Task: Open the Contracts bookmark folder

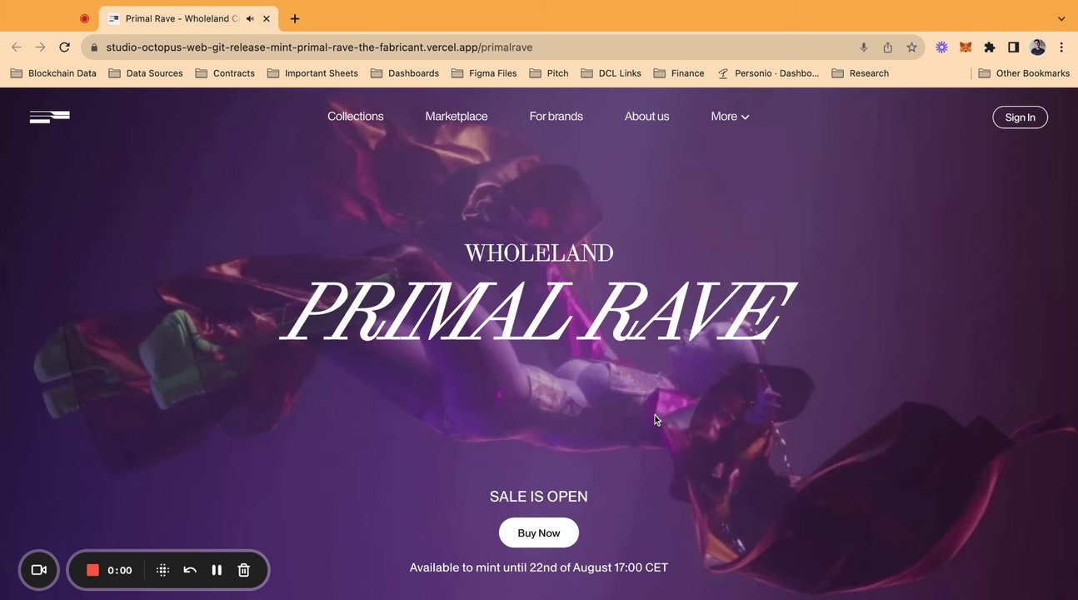Action: 225,73
